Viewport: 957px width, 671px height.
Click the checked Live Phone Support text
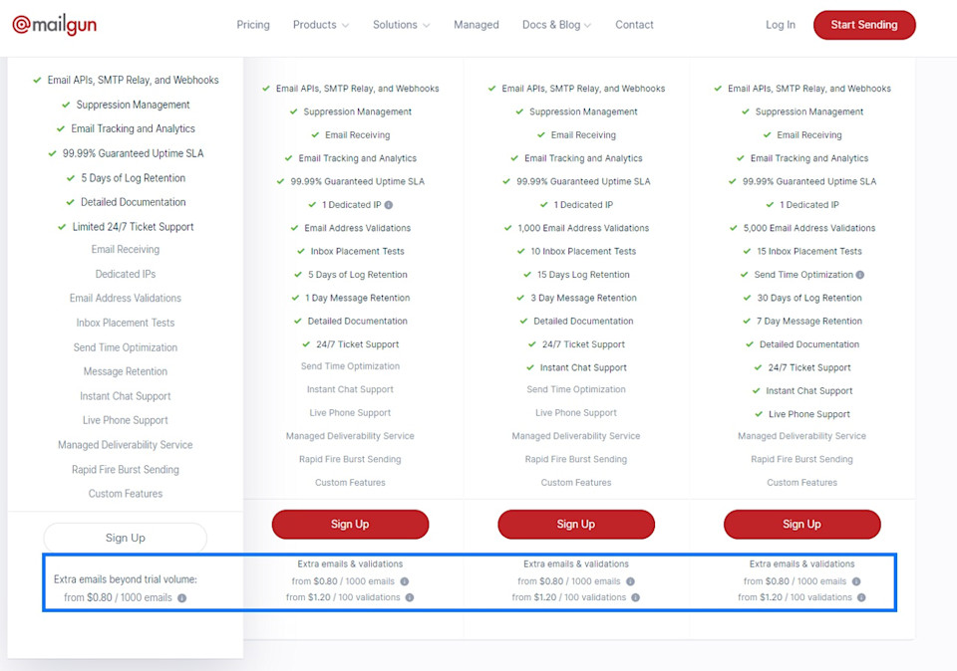pyautogui.click(x=809, y=414)
